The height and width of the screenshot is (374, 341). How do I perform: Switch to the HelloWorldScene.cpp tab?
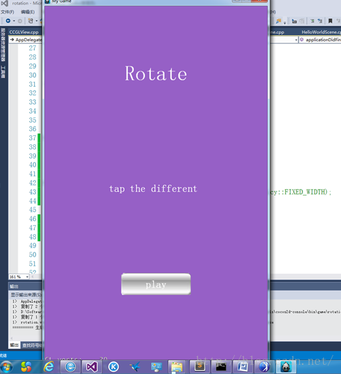[321, 32]
